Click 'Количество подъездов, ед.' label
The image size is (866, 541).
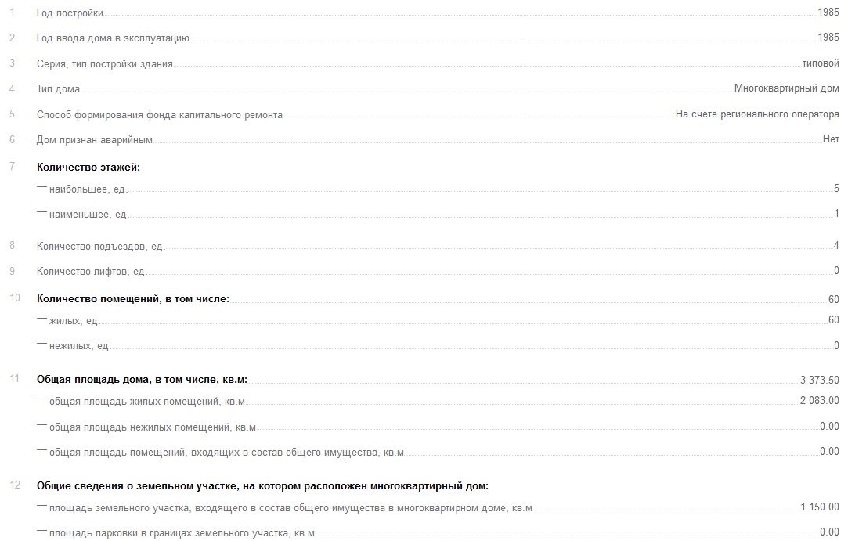pyautogui.click(x=100, y=246)
